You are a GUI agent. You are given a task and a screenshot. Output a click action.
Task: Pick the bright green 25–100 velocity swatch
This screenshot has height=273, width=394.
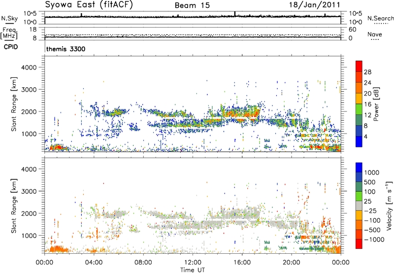tap(359, 196)
